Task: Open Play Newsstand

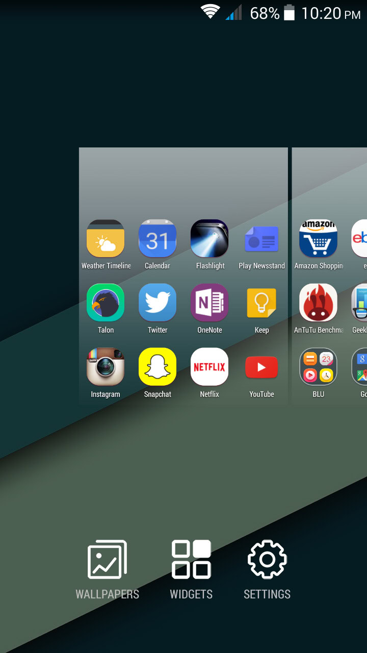Action: click(261, 239)
